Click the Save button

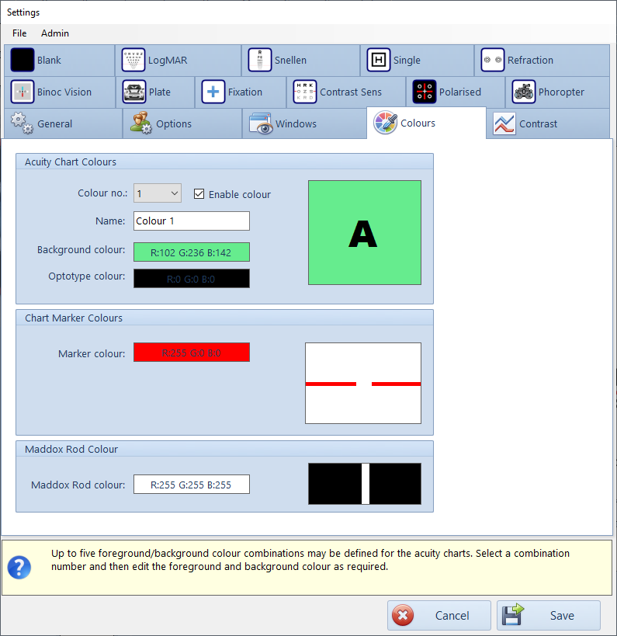click(549, 615)
